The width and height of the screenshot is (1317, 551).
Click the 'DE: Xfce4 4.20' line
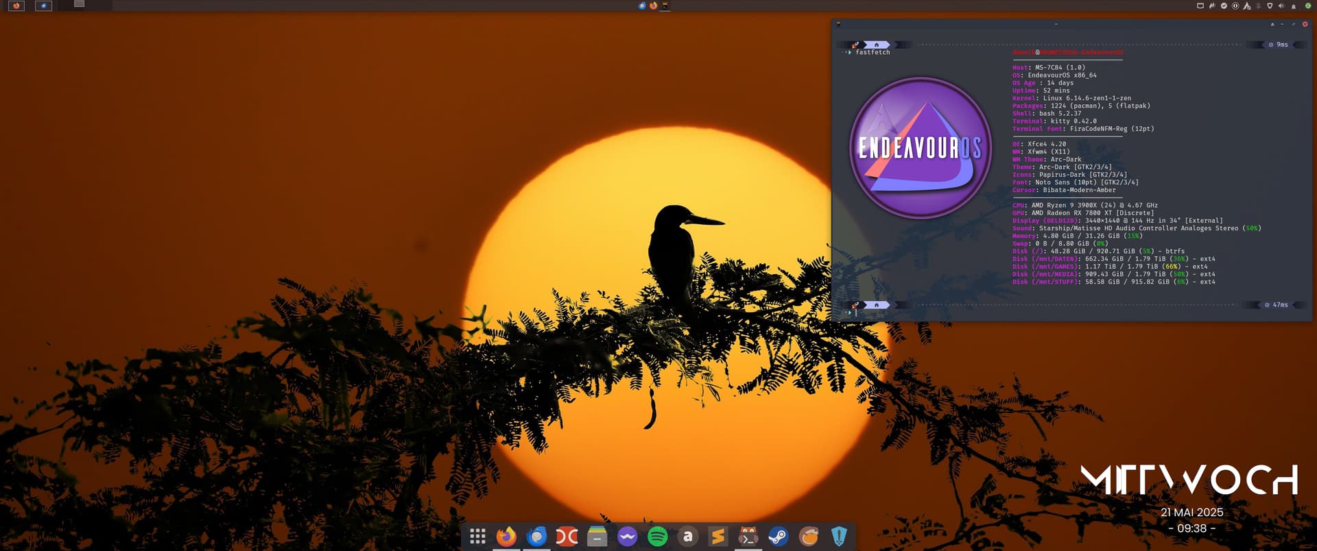1039,144
